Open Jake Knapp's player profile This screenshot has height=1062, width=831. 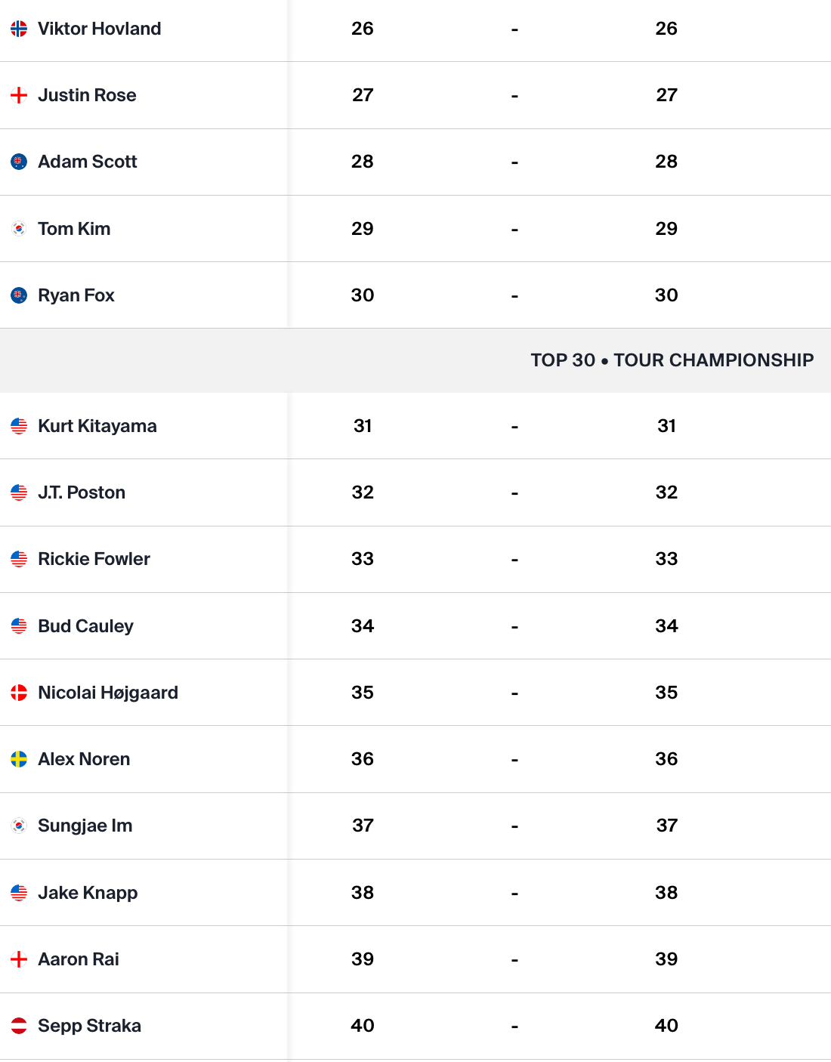(88, 893)
